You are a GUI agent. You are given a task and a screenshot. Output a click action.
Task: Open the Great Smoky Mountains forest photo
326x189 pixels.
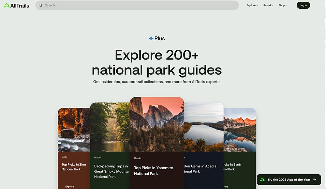click(110, 127)
